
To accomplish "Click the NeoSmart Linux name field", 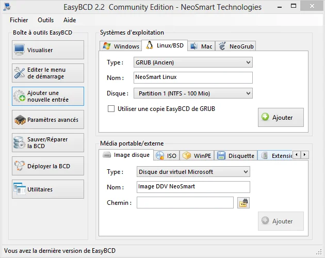I will tap(193, 77).
